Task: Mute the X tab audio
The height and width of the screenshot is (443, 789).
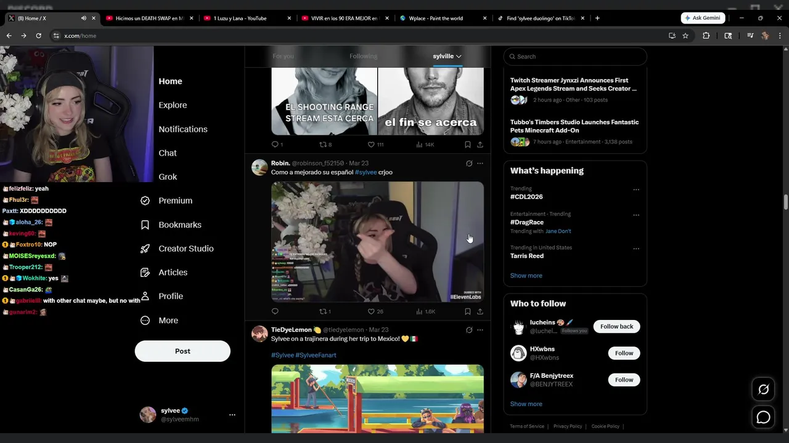Action: pos(84,18)
